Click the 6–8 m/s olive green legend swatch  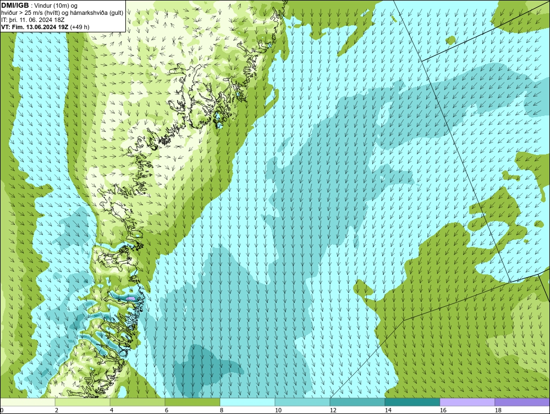(x=193, y=402)
